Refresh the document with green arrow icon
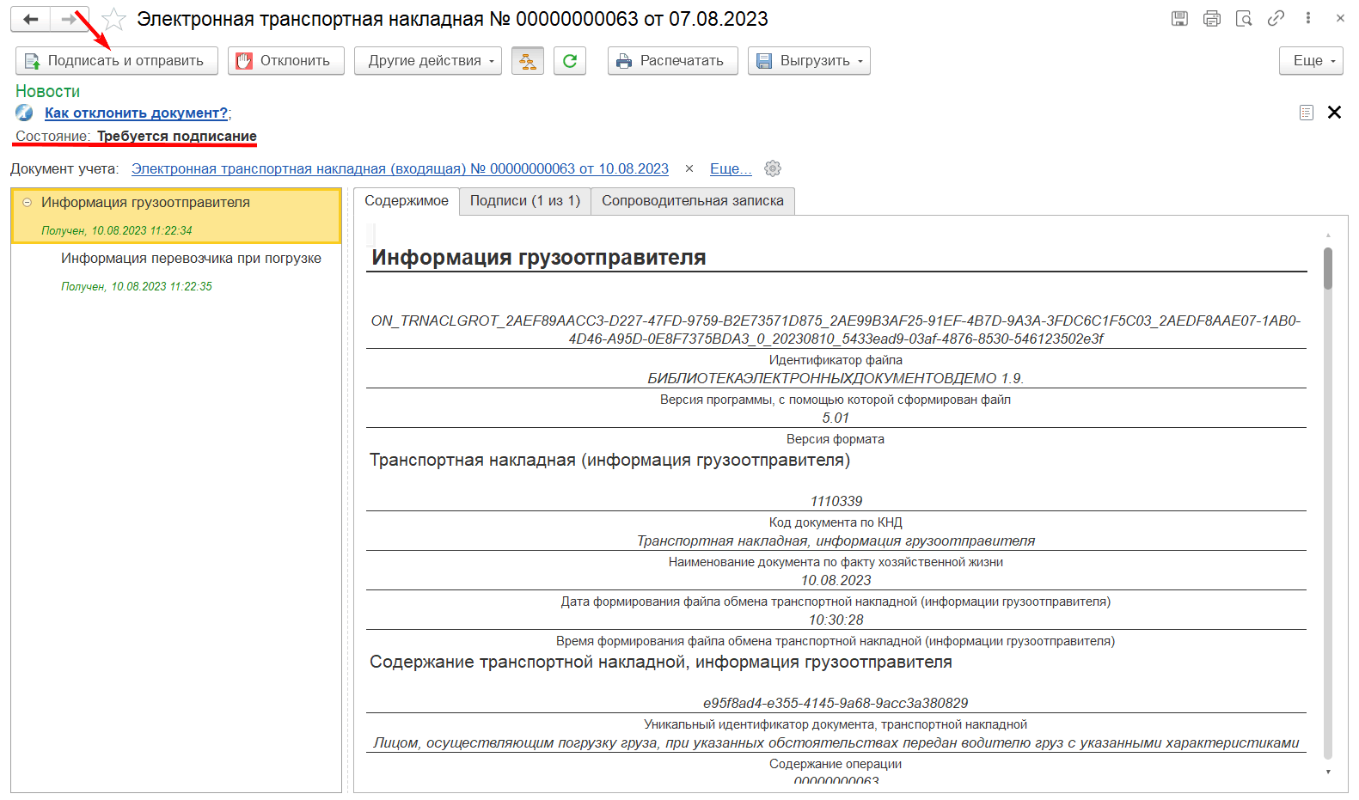The width and height of the screenshot is (1359, 800). 570,61
